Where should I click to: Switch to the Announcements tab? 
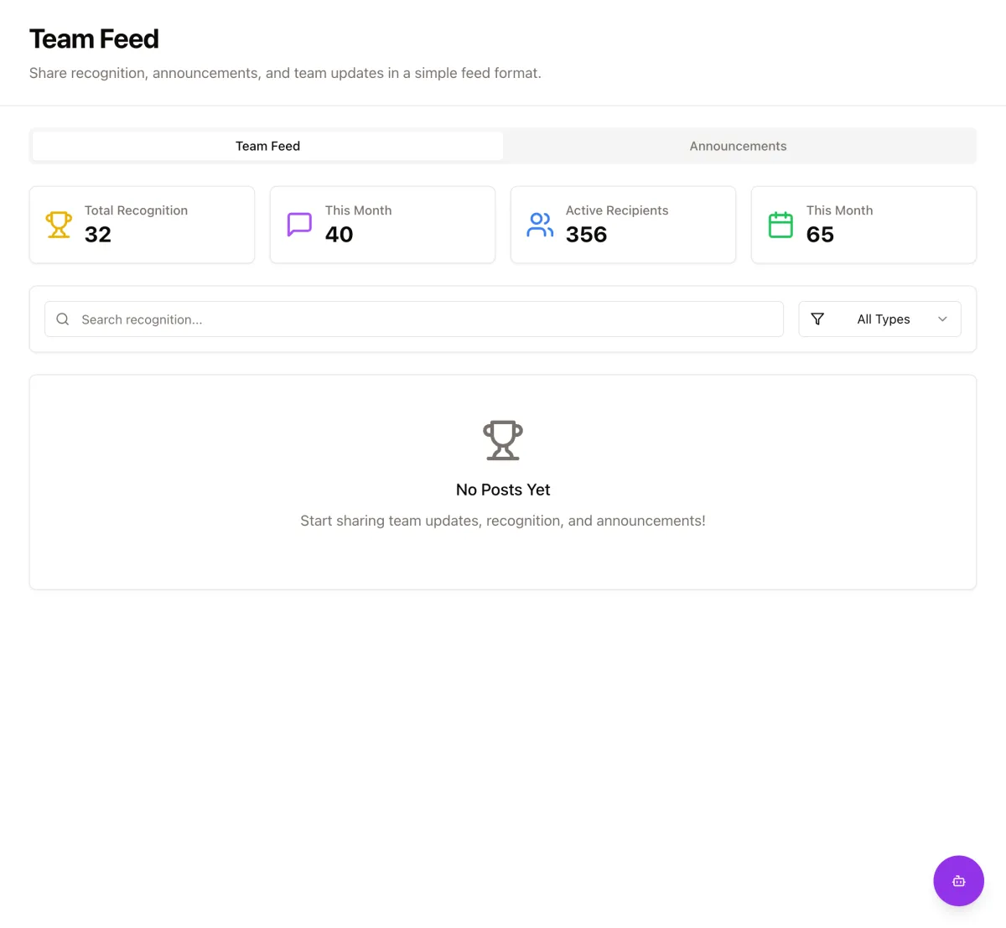(738, 146)
